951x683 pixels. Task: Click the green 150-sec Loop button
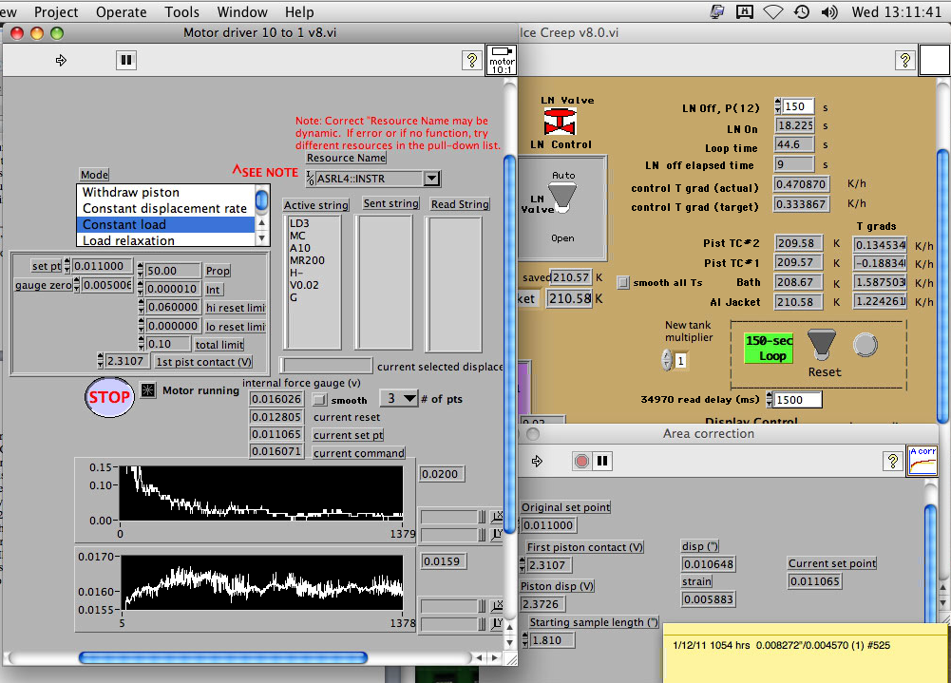click(767, 348)
